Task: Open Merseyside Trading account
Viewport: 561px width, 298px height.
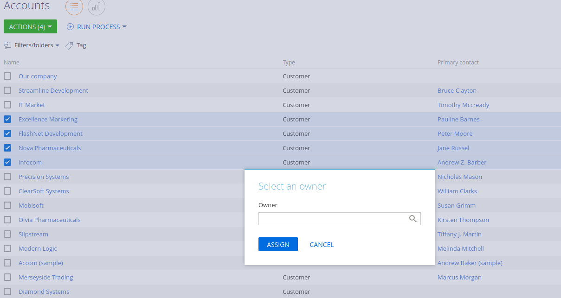Action: tap(46, 277)
